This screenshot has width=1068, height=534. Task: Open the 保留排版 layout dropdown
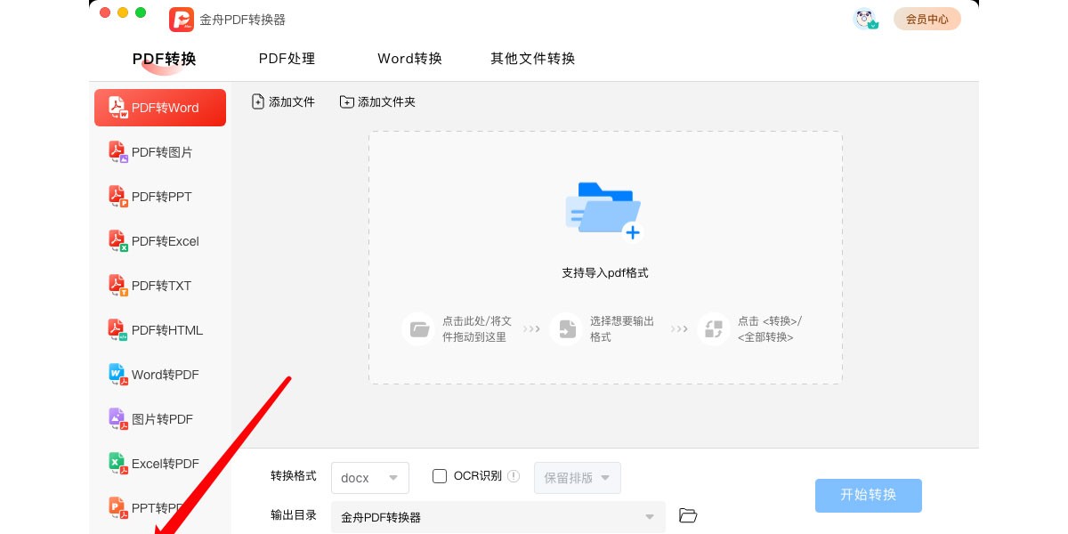pos(577,478)
